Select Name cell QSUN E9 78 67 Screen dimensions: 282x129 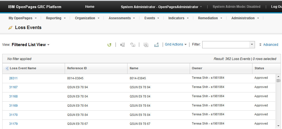pos(140,124)
